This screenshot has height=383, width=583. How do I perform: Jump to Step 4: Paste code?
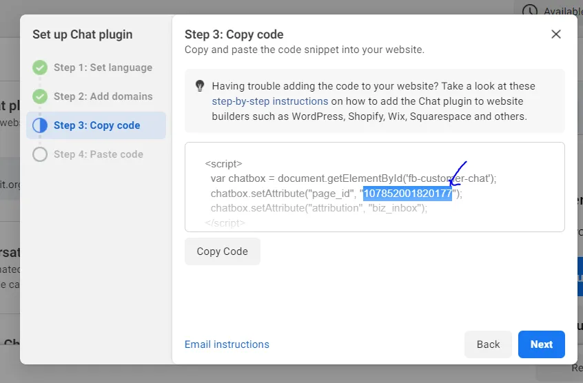click(98, 154)
